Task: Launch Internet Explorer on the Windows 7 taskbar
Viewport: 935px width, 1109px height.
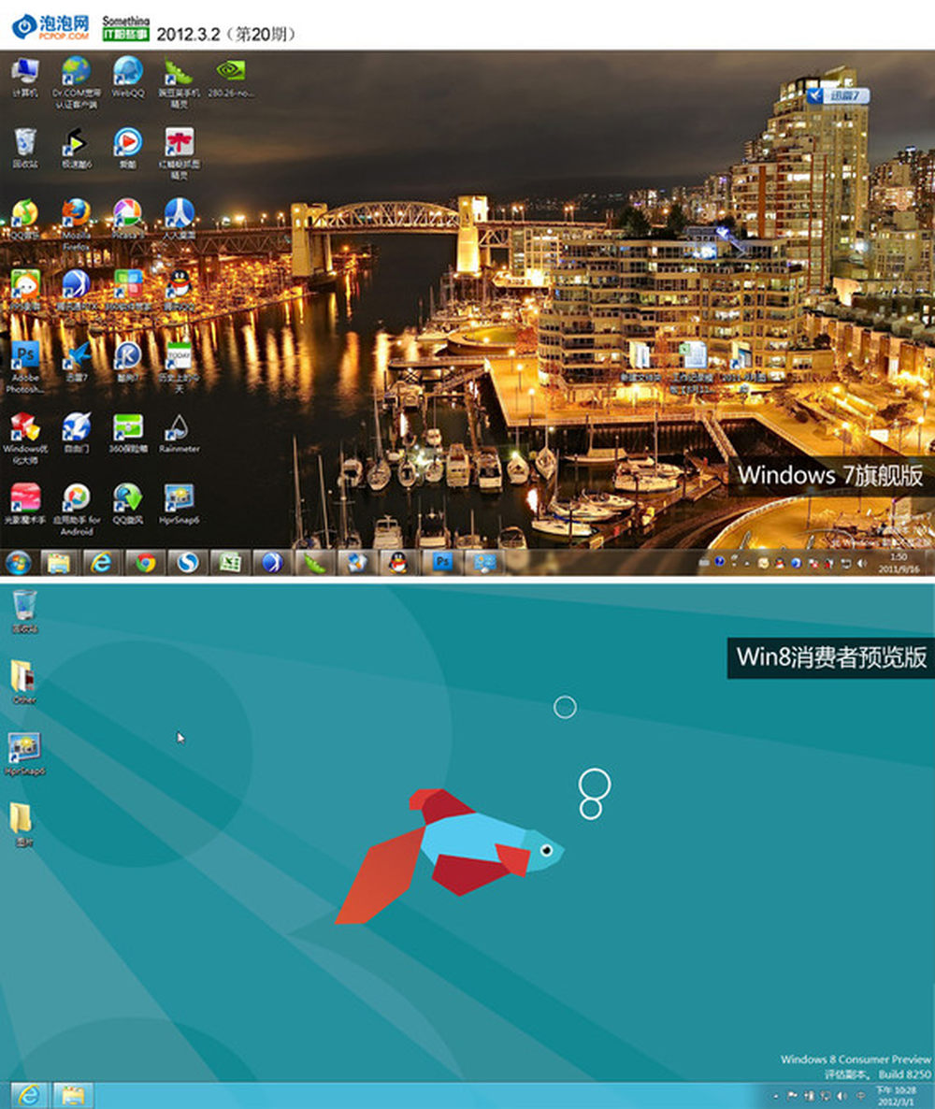Action: 102,563
